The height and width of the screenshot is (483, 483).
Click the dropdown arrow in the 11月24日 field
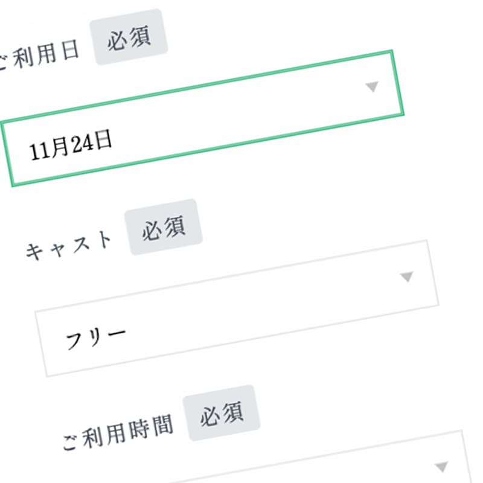tap(372, 87)
